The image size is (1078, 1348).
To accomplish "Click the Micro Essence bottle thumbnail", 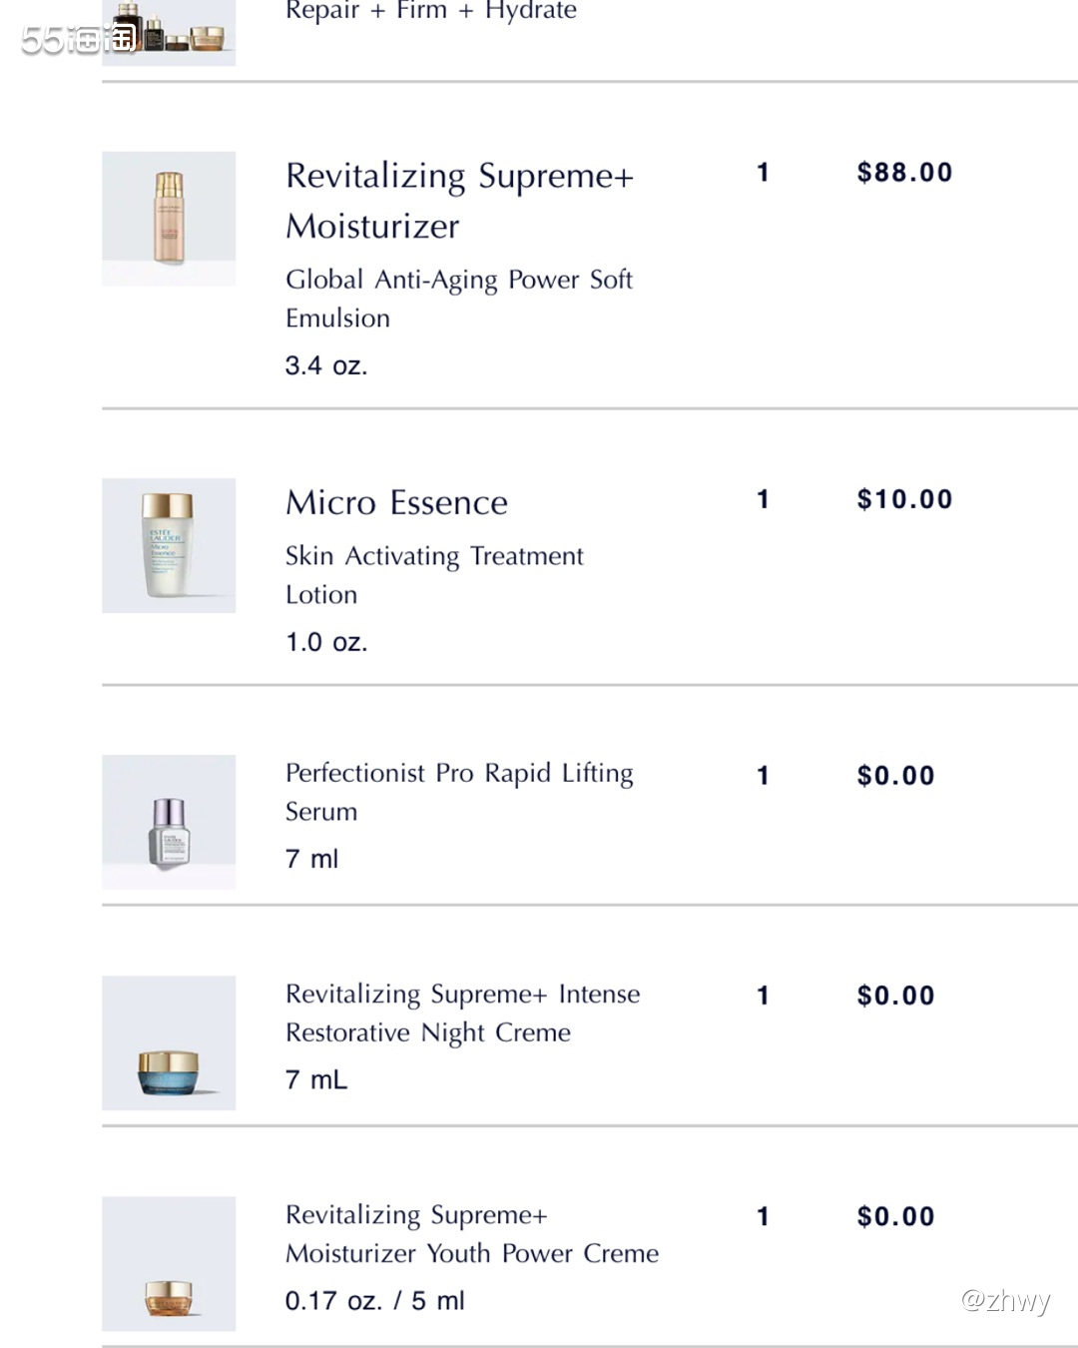I will (169, 545).
